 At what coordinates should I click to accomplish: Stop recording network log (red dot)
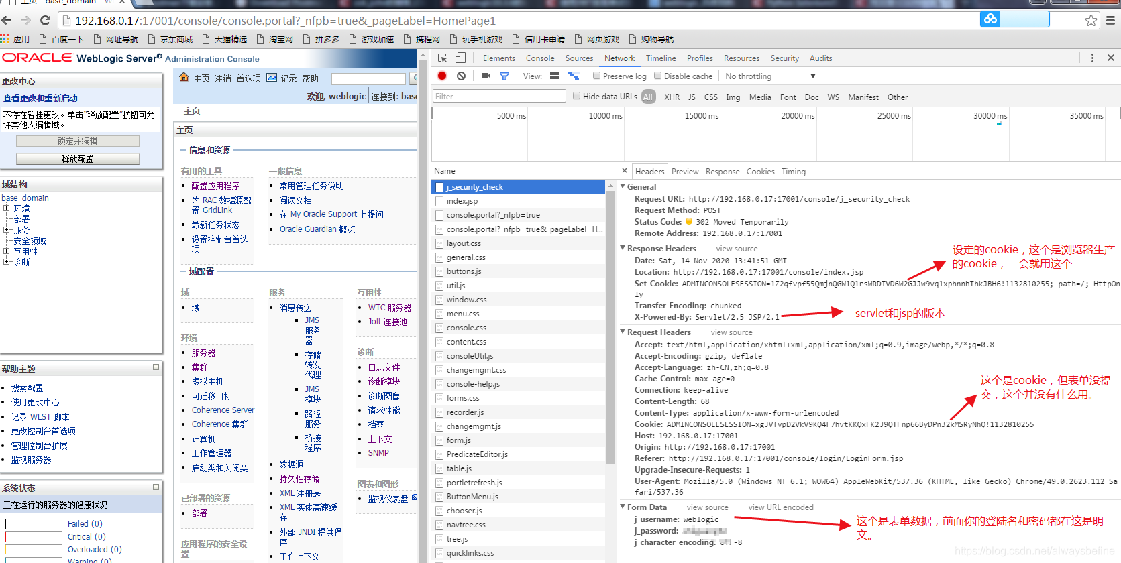tap(442, 76)
